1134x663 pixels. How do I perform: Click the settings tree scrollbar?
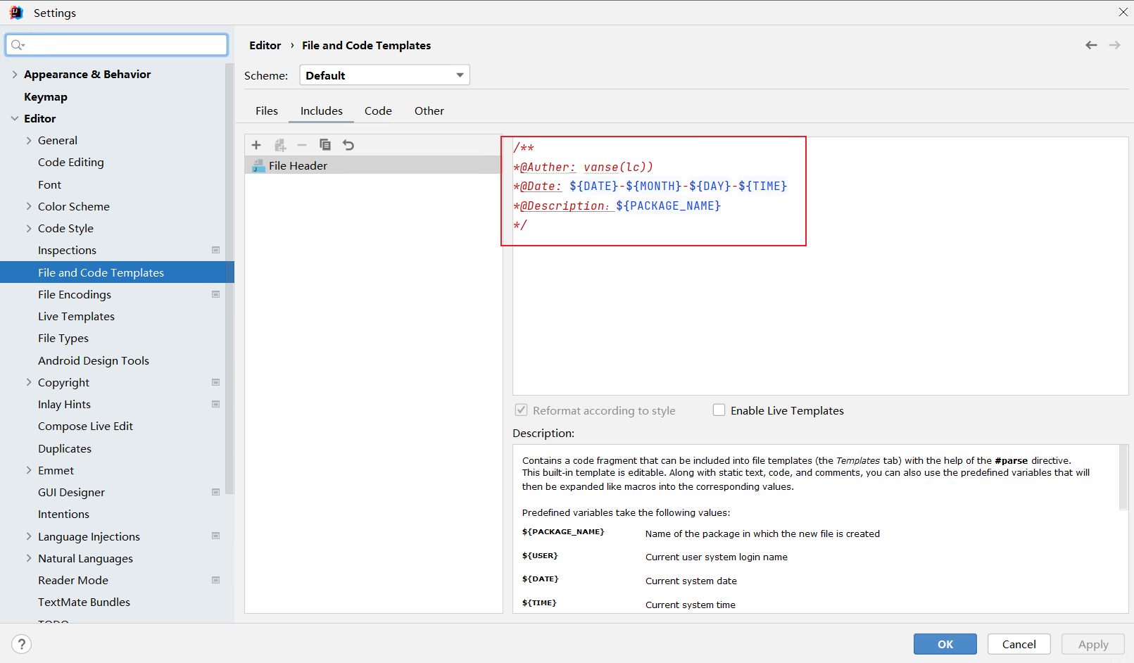pos(229,278)
